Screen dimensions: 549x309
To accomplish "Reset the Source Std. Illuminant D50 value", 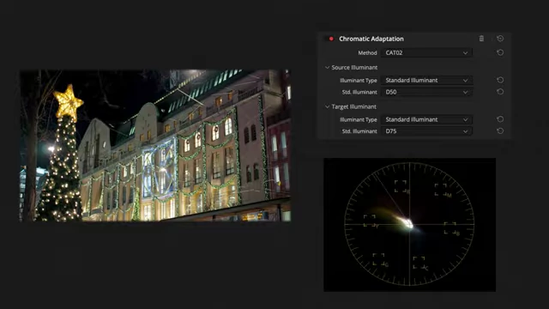I will coord(500,92).
